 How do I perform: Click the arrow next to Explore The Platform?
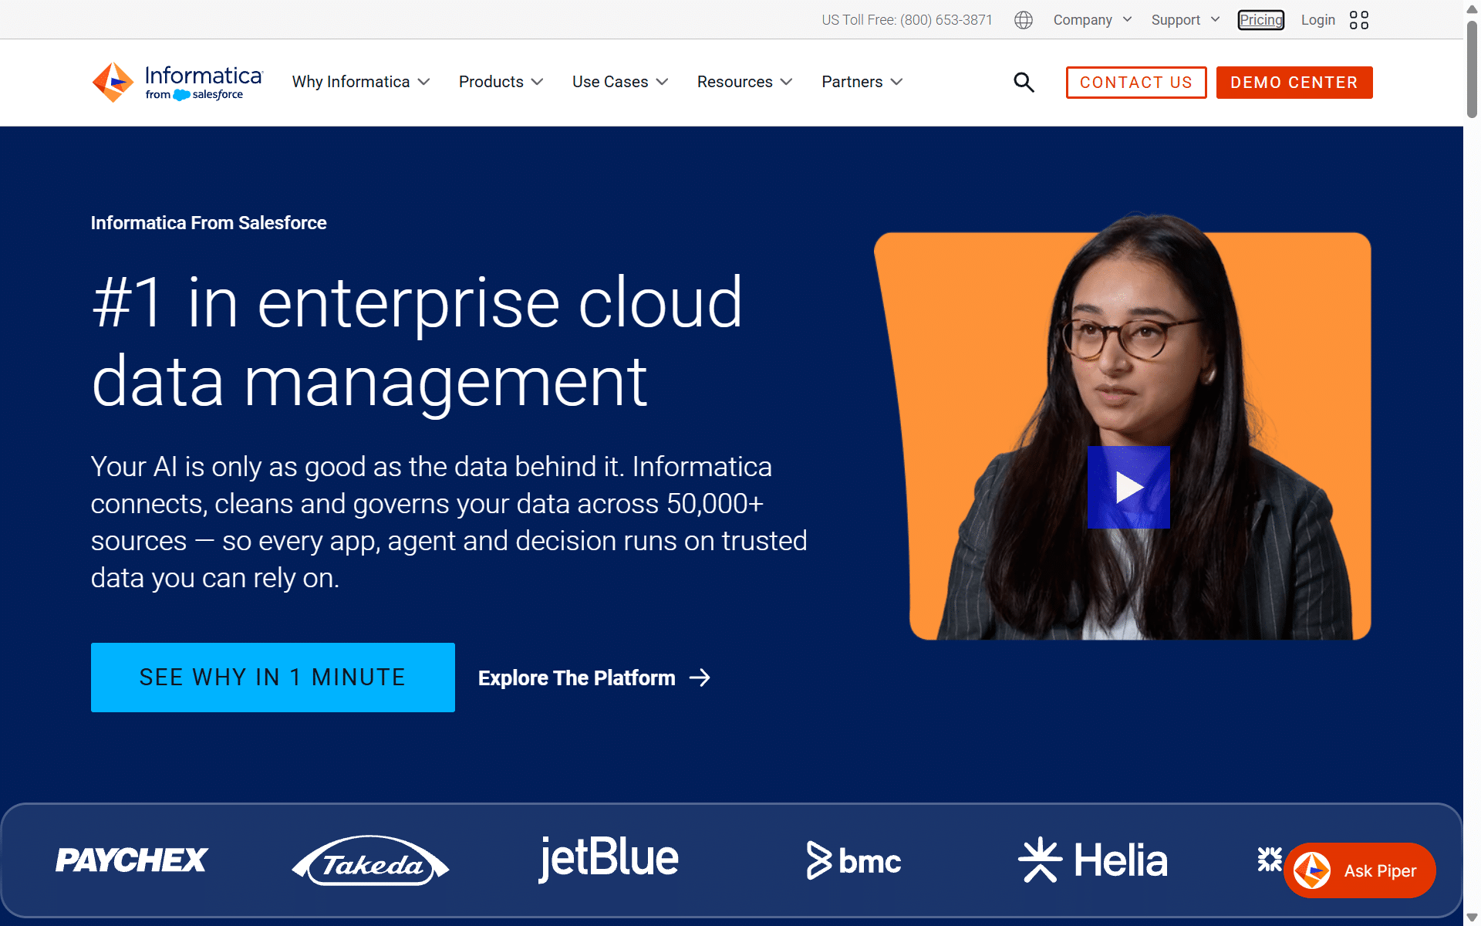(700, 678)
